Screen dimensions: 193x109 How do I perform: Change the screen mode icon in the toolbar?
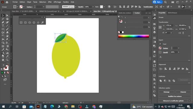click(5, 80)
